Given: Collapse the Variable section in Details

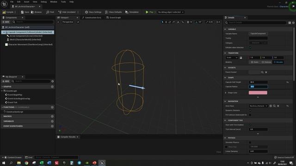Looking at the screenshot, I should pyautogui.click(x=225, y=30).
